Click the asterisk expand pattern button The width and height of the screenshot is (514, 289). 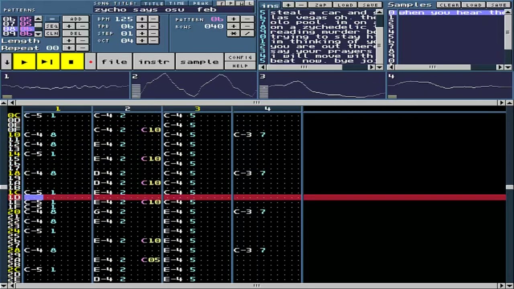coord(234,33)
